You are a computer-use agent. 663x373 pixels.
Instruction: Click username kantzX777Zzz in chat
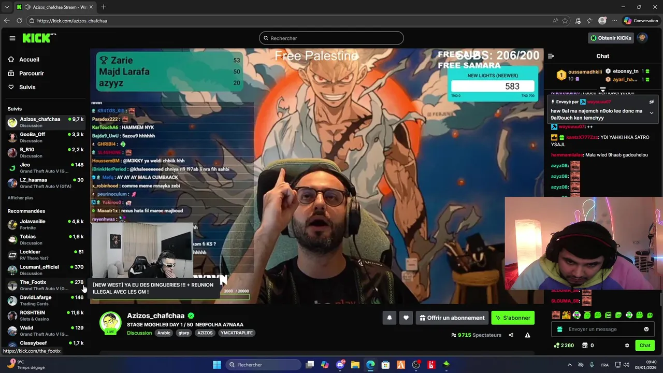[x=582, y=137]
